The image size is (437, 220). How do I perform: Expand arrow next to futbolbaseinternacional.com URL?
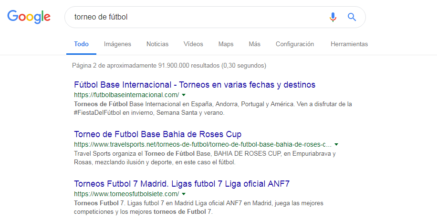pos(184,95)
